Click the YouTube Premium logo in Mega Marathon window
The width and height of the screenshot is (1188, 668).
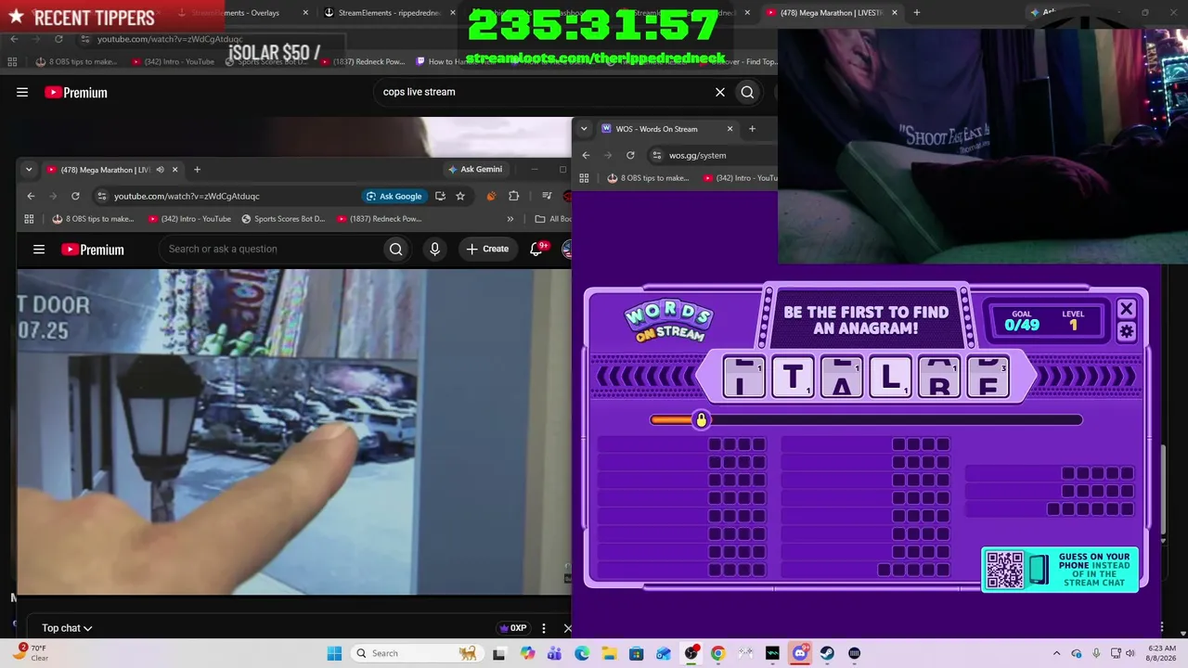[92, 250]
